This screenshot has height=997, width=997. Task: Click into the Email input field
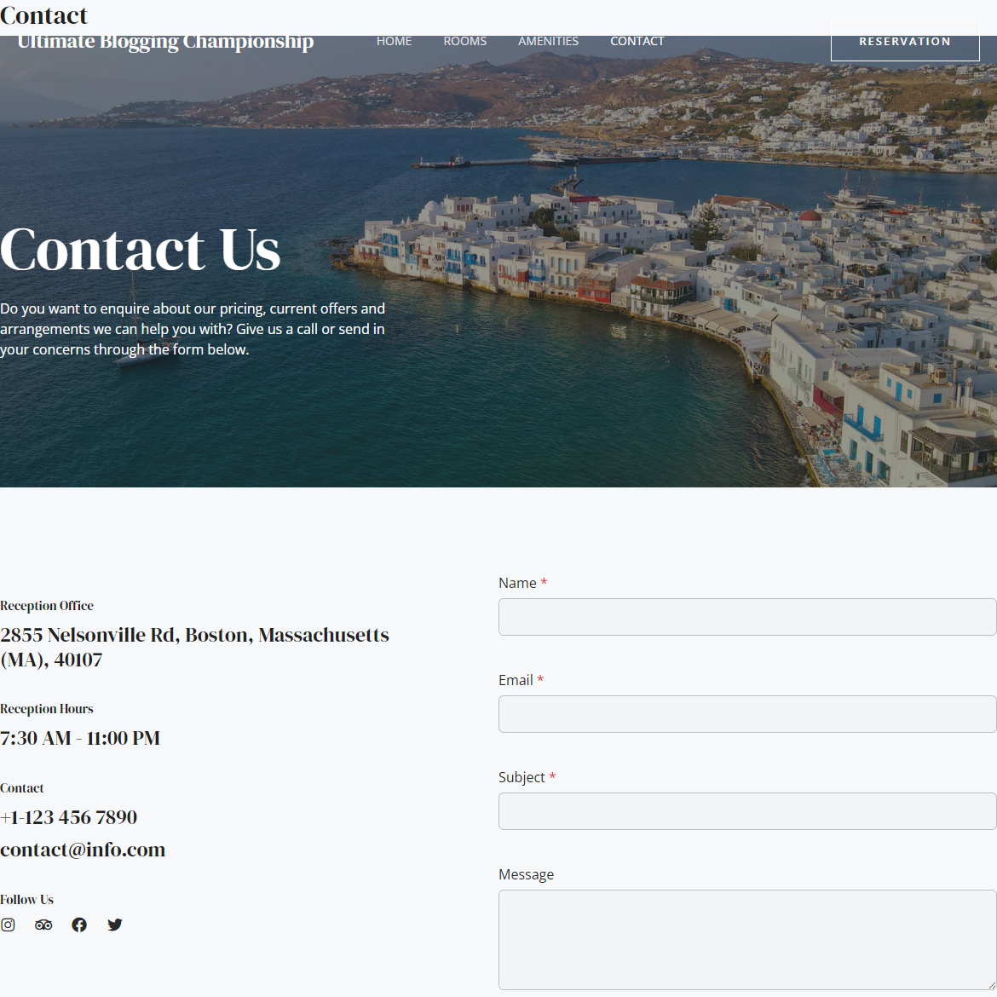point(746,714)
